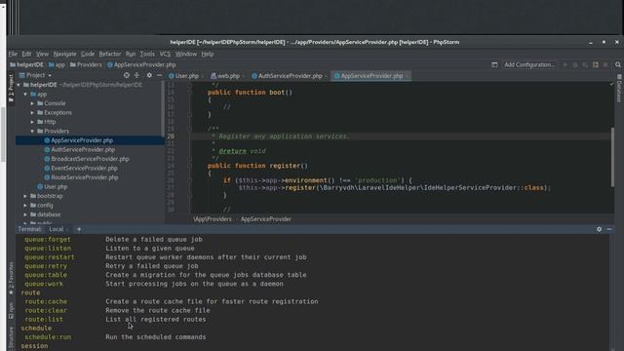
Task: Open the npm tool window strip
Action: pyautogui.click(x=11, y=310)
